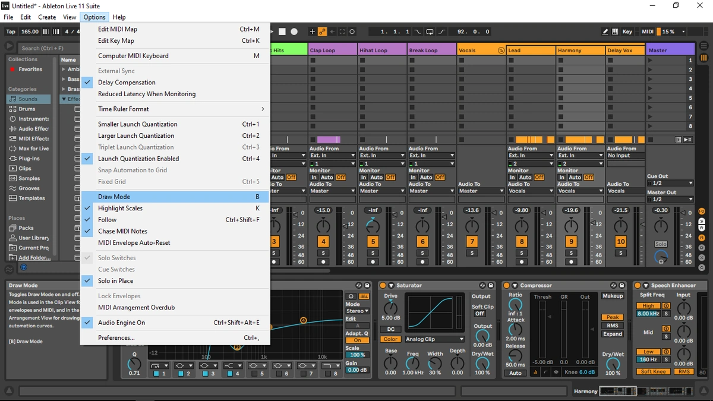Open the Master Out 1/2 dropdown
Viewport: 713px width, 401px height.
coord(670,199)
